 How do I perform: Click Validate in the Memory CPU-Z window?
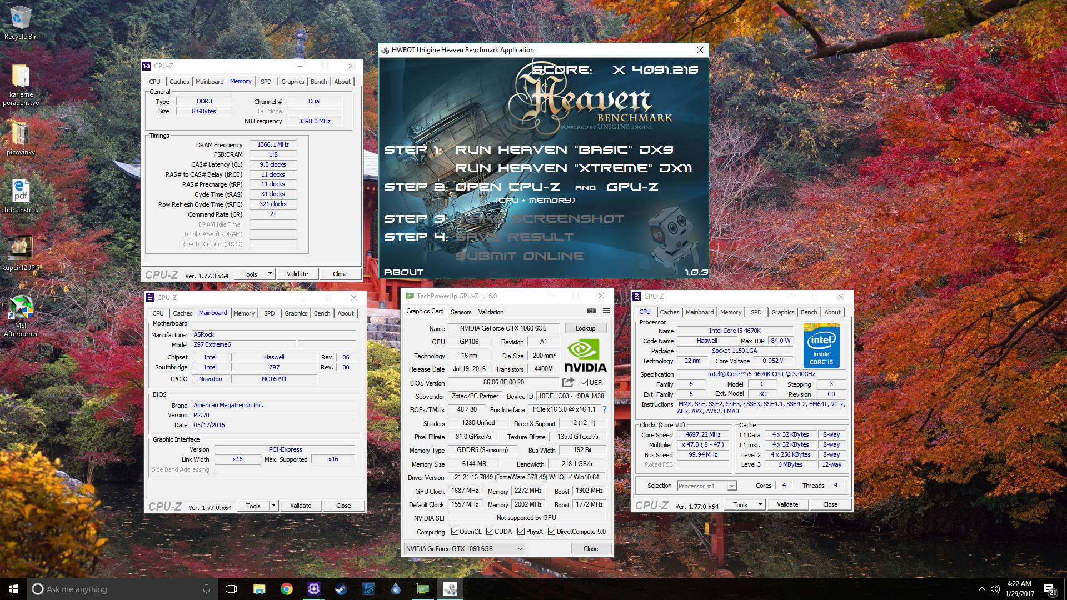[x=297, y=274]
